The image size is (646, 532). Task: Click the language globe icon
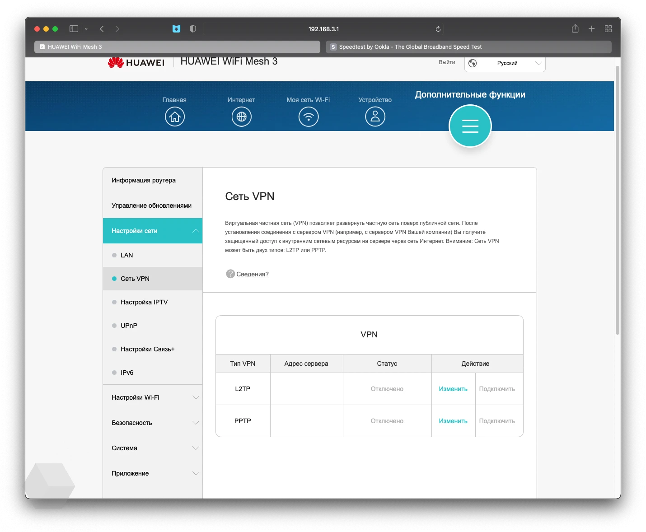pyautogui.click(x=473, y=63)
